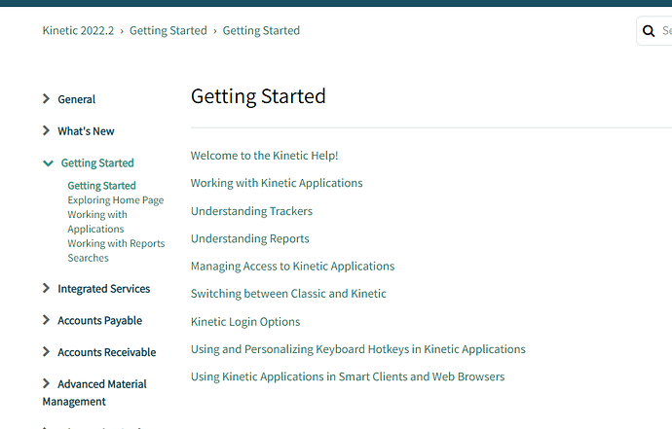
Task: Open Searches sidebar link
Action: pyautogui.click(x=88, y=258)
